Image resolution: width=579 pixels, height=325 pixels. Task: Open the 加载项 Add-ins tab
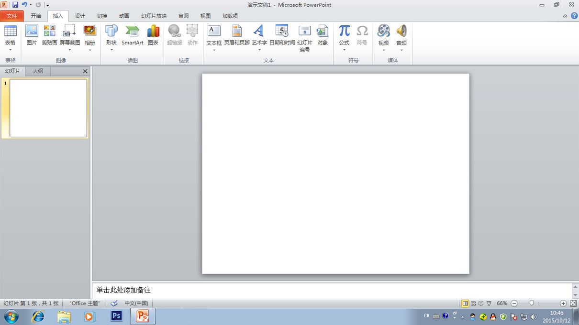pyautogui.click(x=230, y=16)
